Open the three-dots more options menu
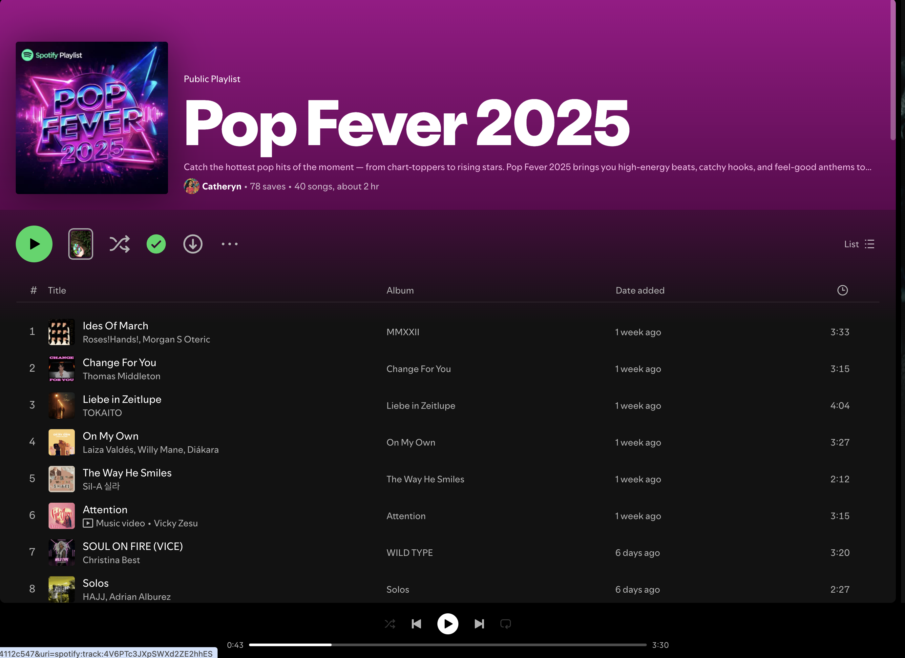 pos(229,244)
